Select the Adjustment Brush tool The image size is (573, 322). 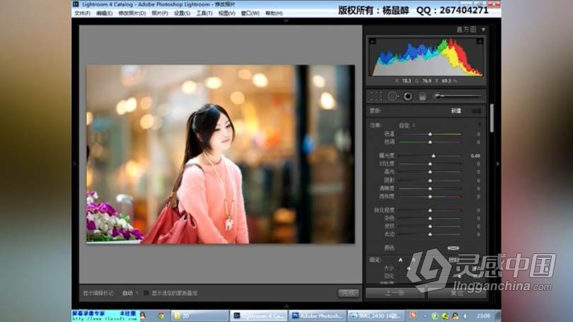pos(458,96)
